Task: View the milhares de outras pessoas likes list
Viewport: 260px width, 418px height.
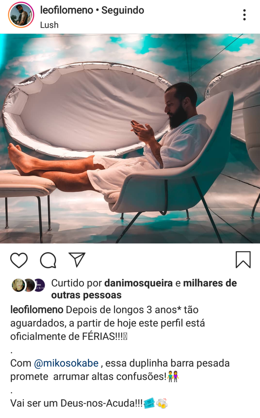Action: 144,289
